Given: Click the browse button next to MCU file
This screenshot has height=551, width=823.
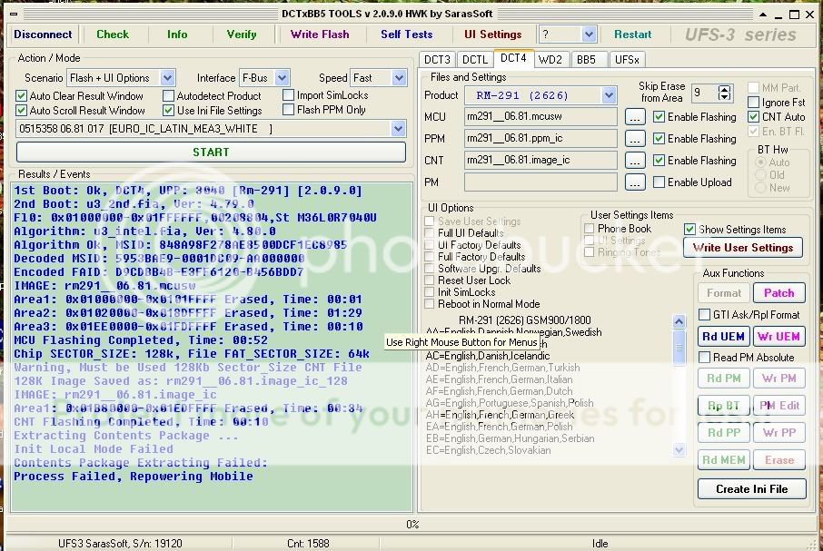Looking at the screenshot, I should pyautogui.click(x=635, y=117).
